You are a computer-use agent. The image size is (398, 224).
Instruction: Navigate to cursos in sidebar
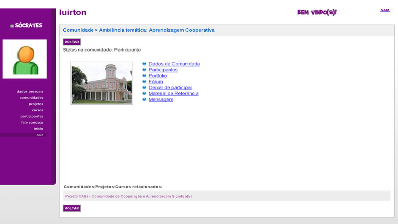tap(38, 110)
